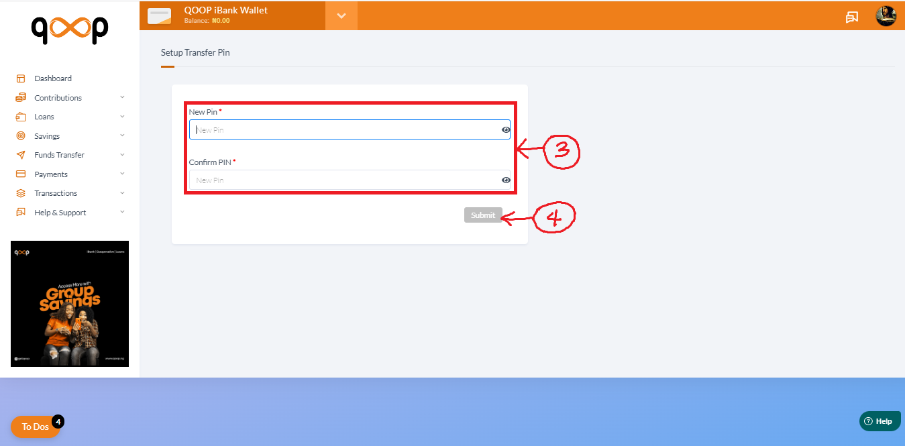
Task: Click the Dashboard sidebar icon
Action: pyautogui.click(x=21, y=78)
